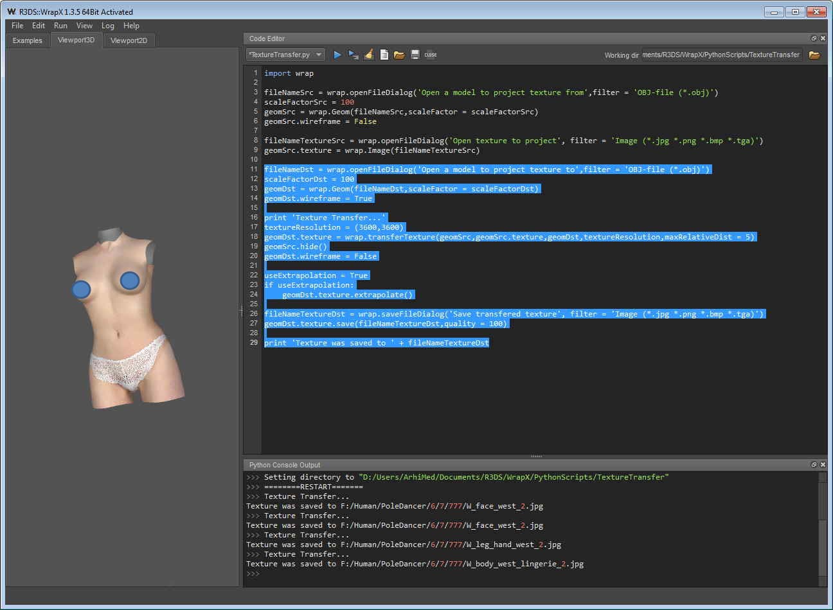Open a script with the toolbar folder icon

click(399, 55)
